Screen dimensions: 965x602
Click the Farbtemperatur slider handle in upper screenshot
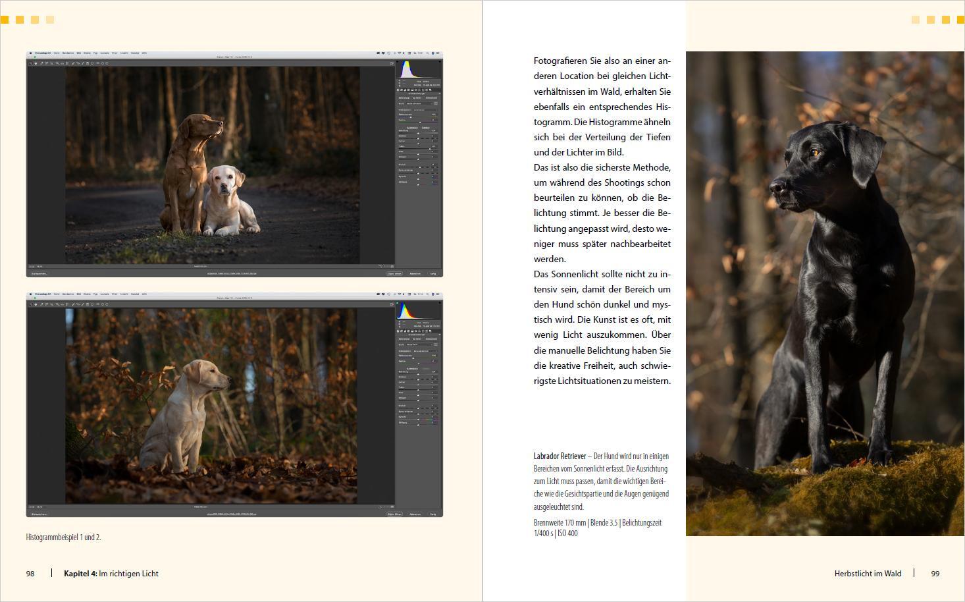point(411,117)
